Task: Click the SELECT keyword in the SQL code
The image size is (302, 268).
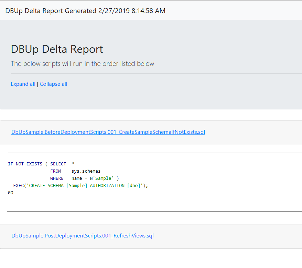Action: click(58, 164)
